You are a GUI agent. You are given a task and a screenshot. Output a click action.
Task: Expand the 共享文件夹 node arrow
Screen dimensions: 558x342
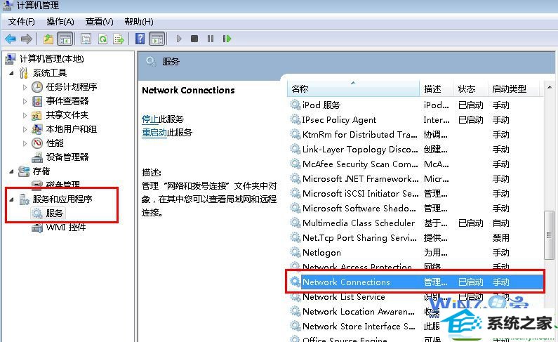25,115
